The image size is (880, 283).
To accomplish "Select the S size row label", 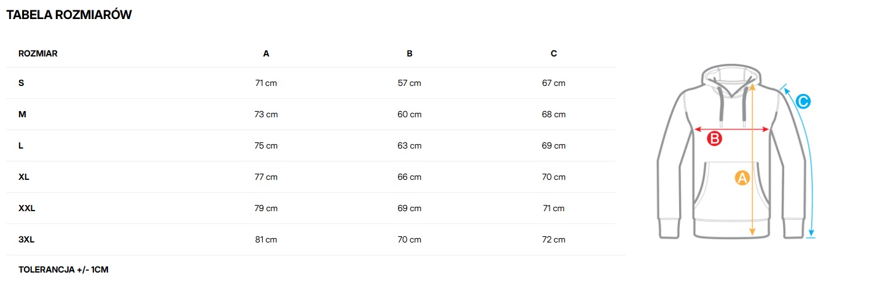I will pyautogui.click(x=21, y=83).
